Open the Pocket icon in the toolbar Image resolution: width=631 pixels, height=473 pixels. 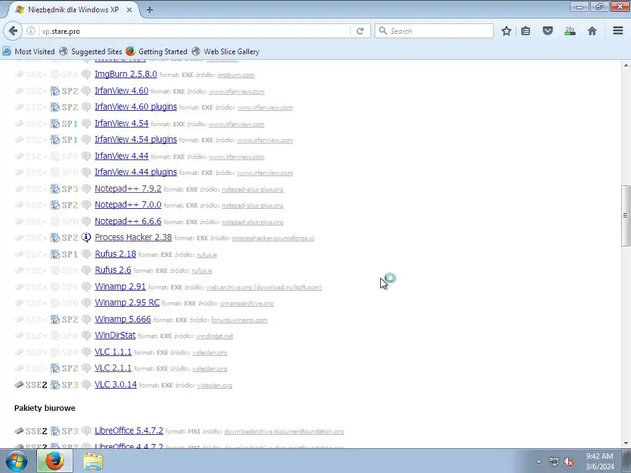[548, 31]
